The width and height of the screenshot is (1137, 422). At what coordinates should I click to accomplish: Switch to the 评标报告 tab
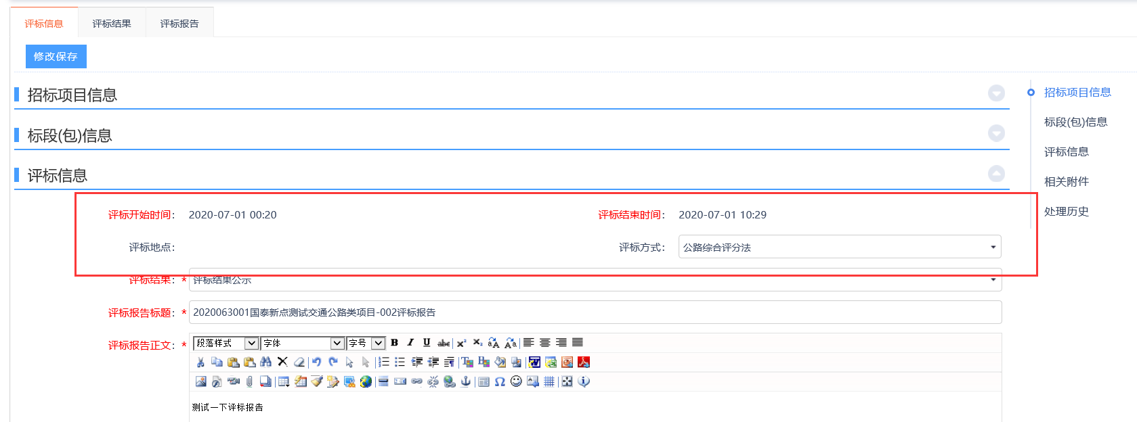coord(179,24)
